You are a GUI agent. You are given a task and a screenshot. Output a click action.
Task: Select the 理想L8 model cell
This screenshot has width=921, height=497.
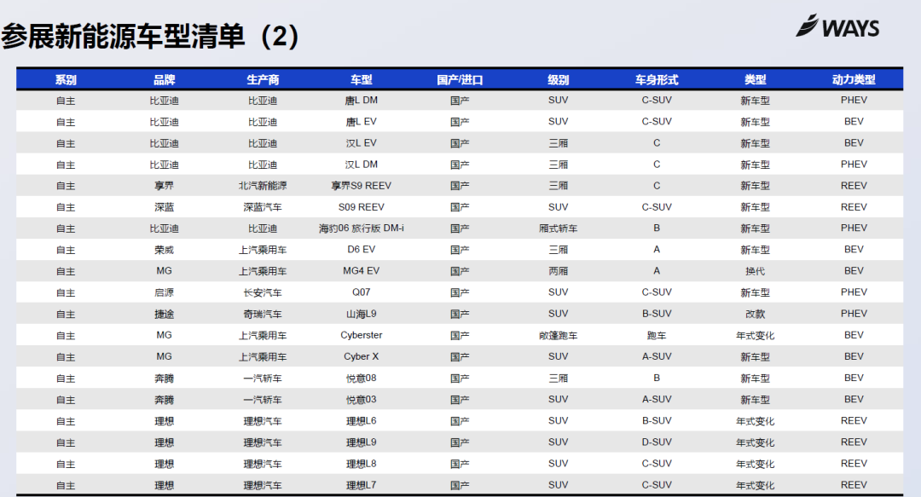coord(362,464)
